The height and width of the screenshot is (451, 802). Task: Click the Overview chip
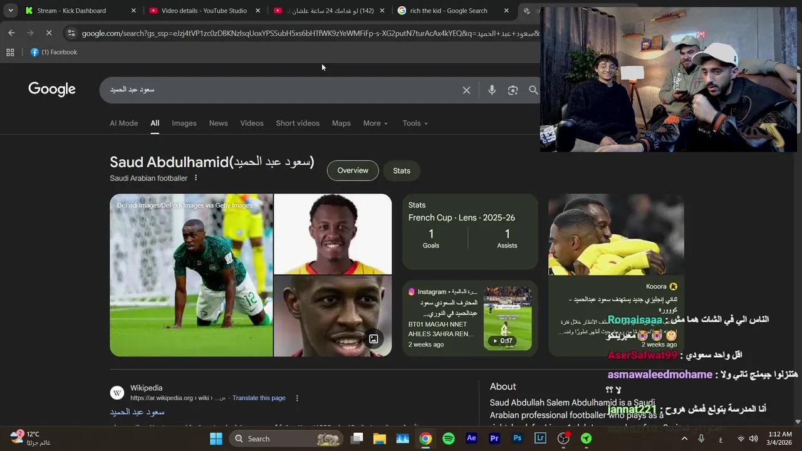pyautogui.click(x=353, y=170)
